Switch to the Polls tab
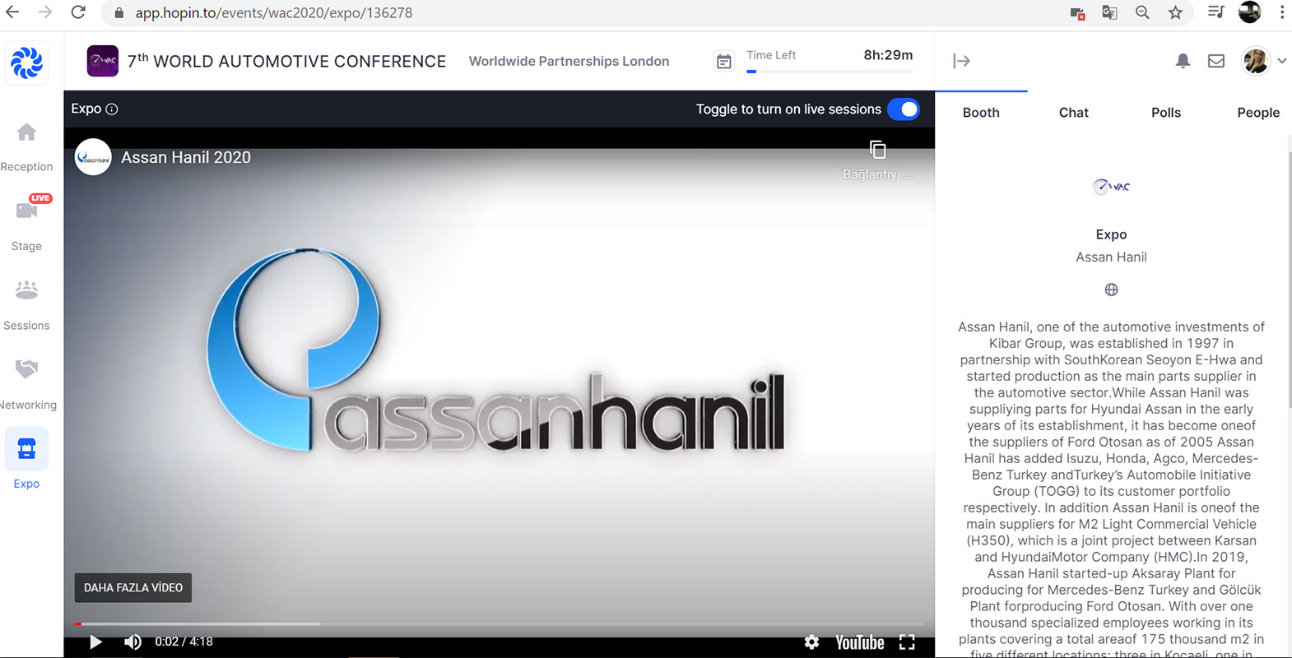The width and height of the screenshot is (1292, 658). pos(1165,113)
